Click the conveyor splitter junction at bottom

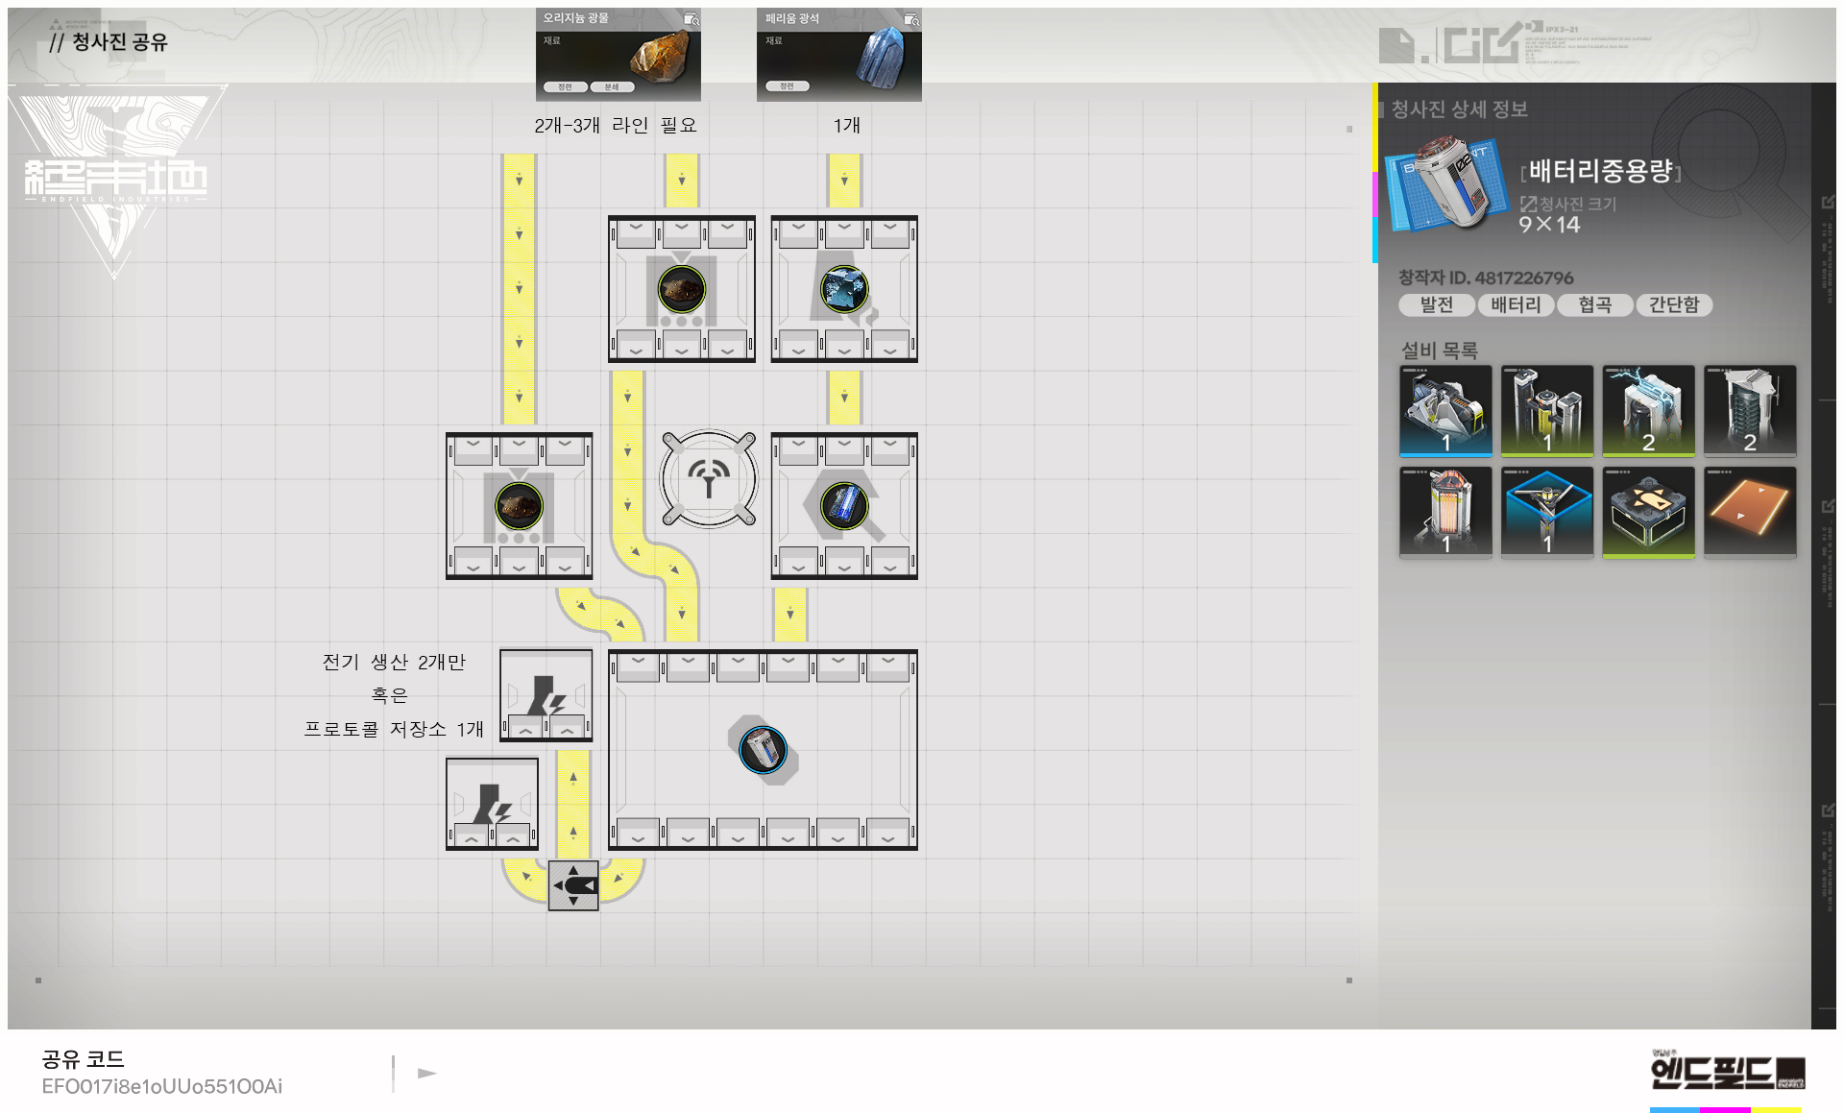tap(573, 884)
